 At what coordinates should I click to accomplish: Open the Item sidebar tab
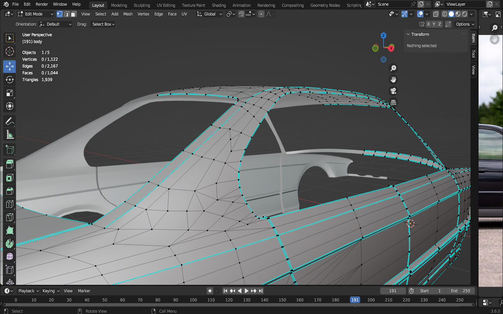coord(473,38)
